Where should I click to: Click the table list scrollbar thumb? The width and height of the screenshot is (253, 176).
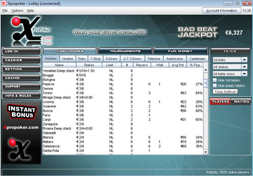[x=206, y=83]
